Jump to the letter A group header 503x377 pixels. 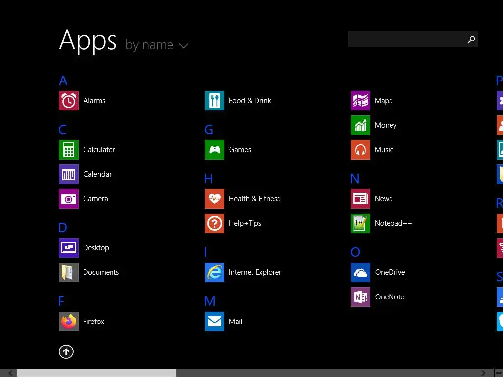(x=63, y=81)
